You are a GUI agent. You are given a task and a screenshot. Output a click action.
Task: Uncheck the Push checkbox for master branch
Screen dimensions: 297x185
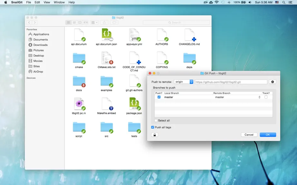[159, 97]
